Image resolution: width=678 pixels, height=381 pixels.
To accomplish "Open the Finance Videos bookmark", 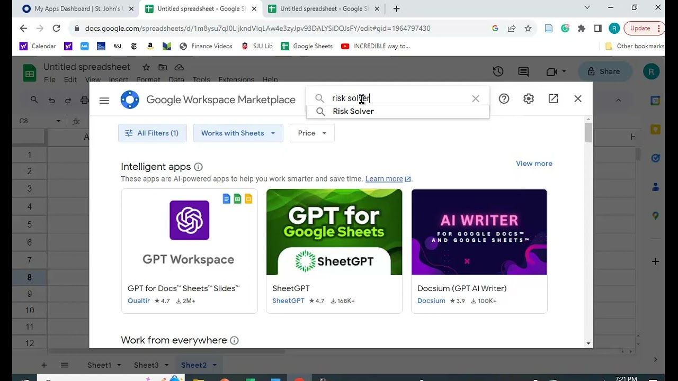I will coord(206,46).
